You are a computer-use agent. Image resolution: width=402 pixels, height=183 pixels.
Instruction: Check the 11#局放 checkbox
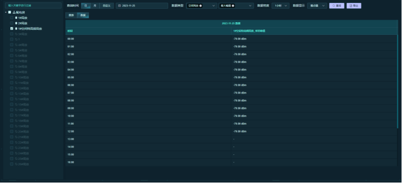tap(11, 83)
